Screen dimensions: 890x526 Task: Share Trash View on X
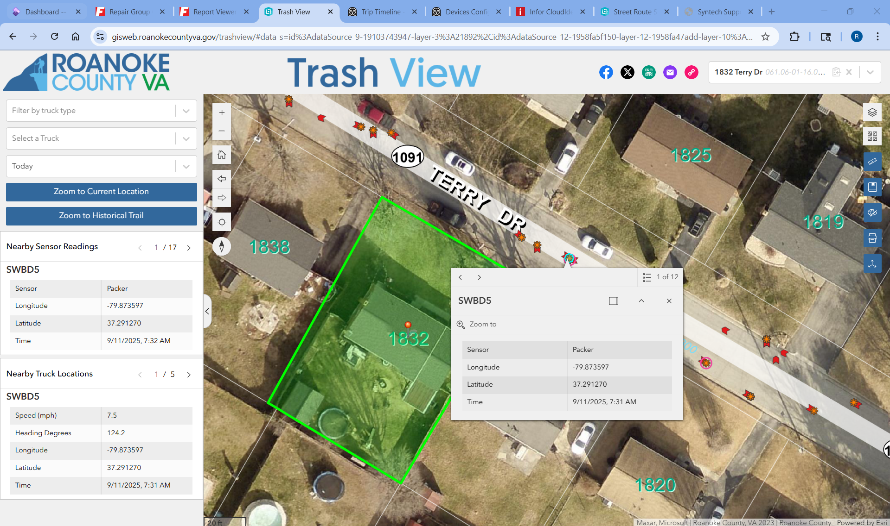click(627, 72)
